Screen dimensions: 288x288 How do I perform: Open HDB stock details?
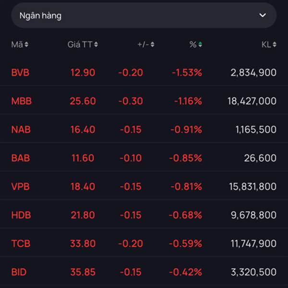[144, 215]
